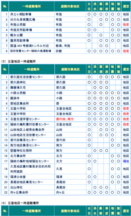Click the red '苗代田、南方' district text
Viewport: 131px width, 216px height.
[65, 119]
